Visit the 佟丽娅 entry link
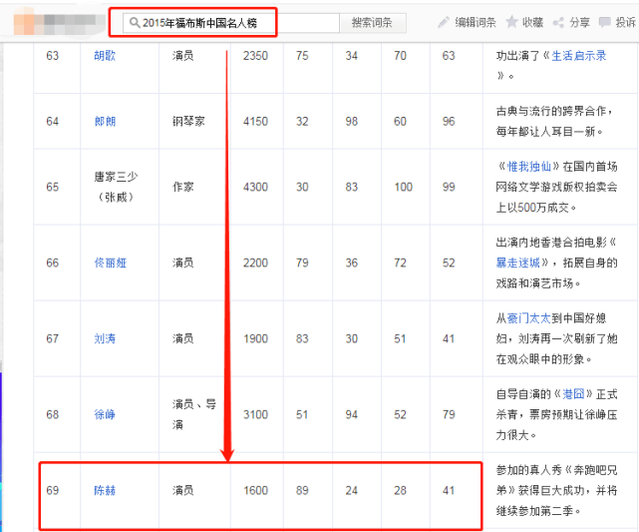 point(110,264)
